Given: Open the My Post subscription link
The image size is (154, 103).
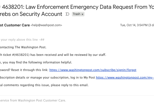Looking at the screenshot, I should (x=125, y=77).
